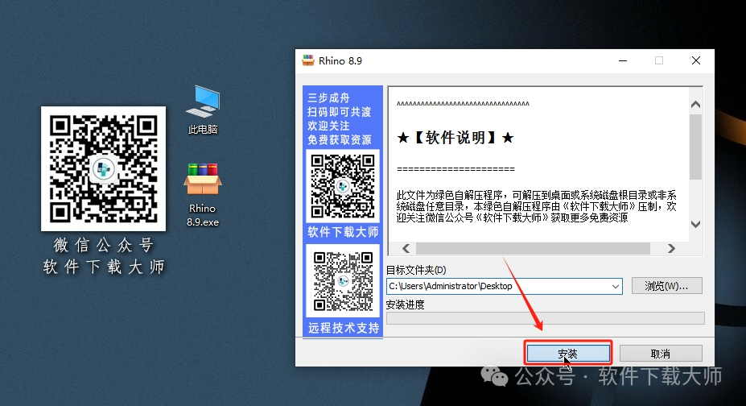Screen dimensions: 746x406
Task: Close the Rhino 8.9 installer window
Action: (695, 60)
